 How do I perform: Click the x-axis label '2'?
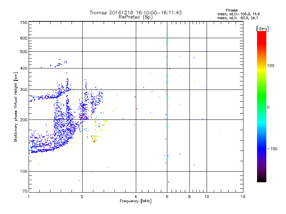click(x=82, y=197)
